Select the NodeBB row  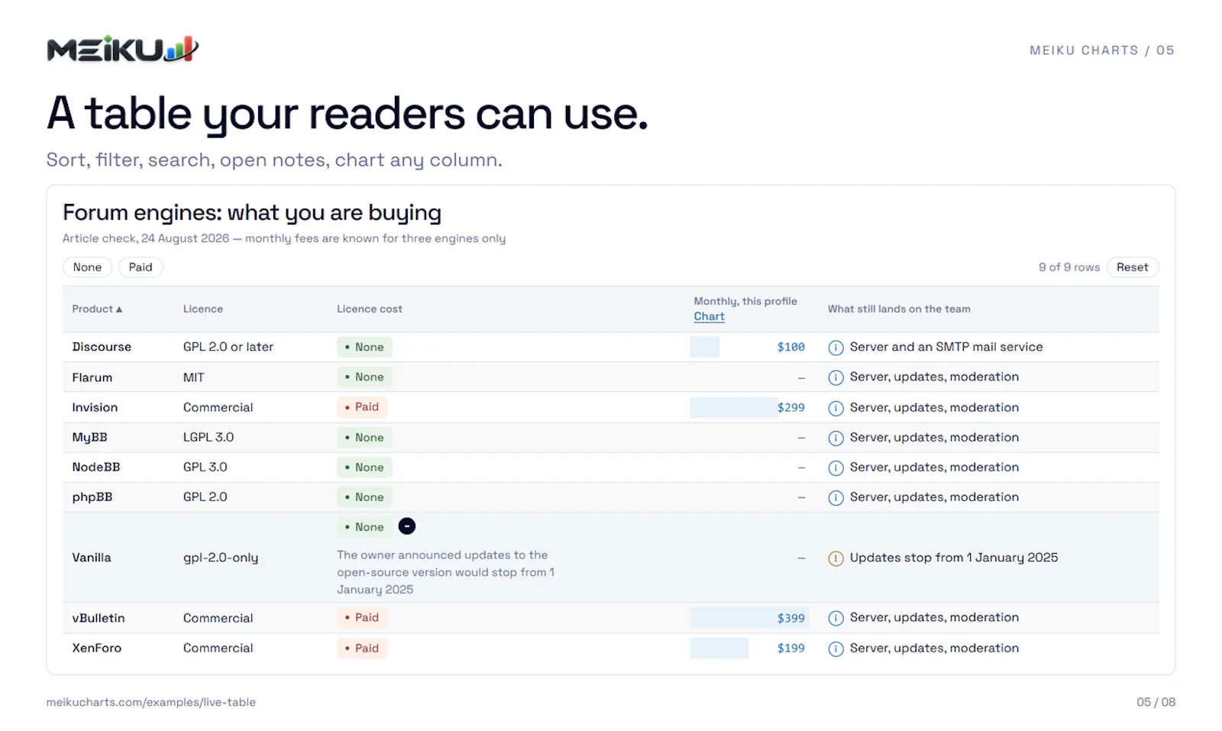[x=610, y=467]
